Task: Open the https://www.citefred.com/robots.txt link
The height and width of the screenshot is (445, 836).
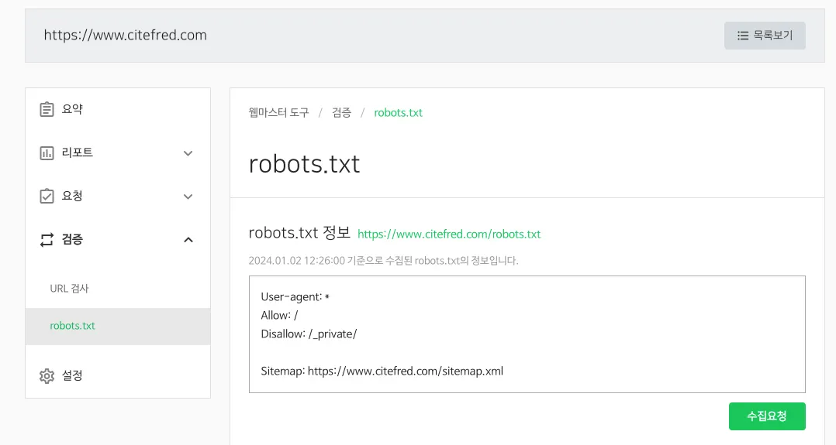Action: pos(449,234)
